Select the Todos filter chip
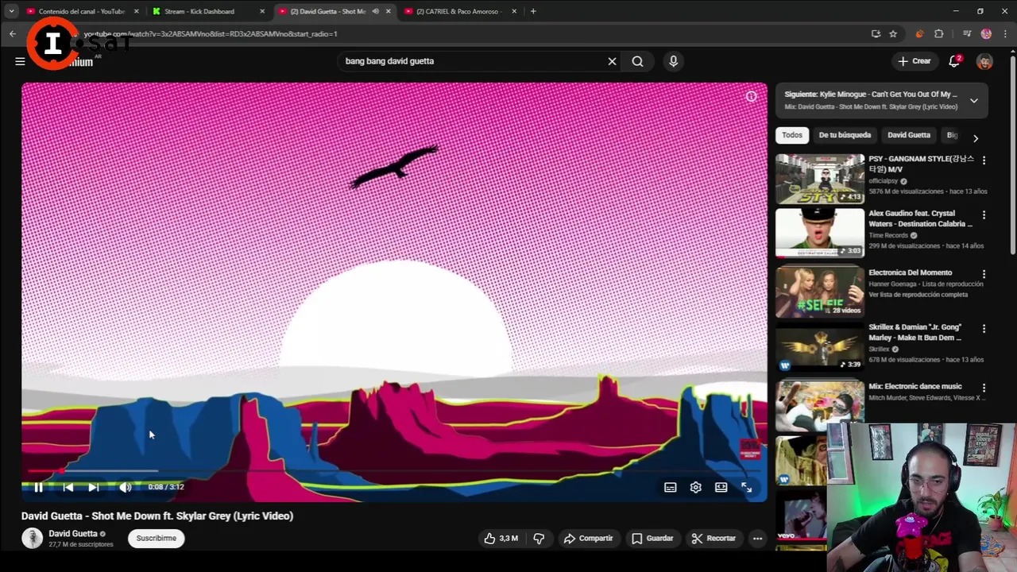1017x572 pixels. pyautogui.click(x=792, y=135)
